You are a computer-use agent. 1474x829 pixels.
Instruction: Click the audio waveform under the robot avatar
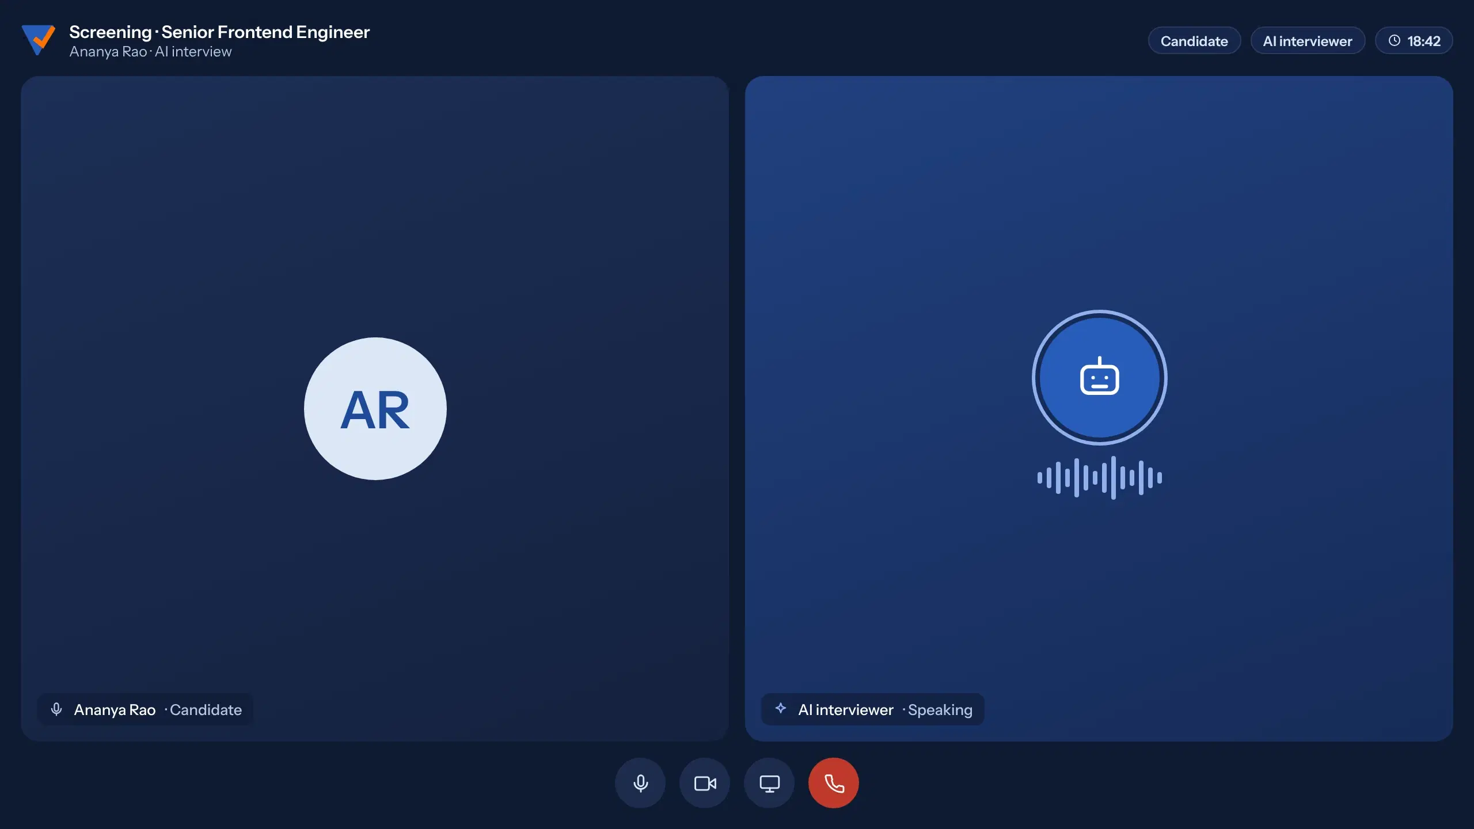coord(1100,477)
